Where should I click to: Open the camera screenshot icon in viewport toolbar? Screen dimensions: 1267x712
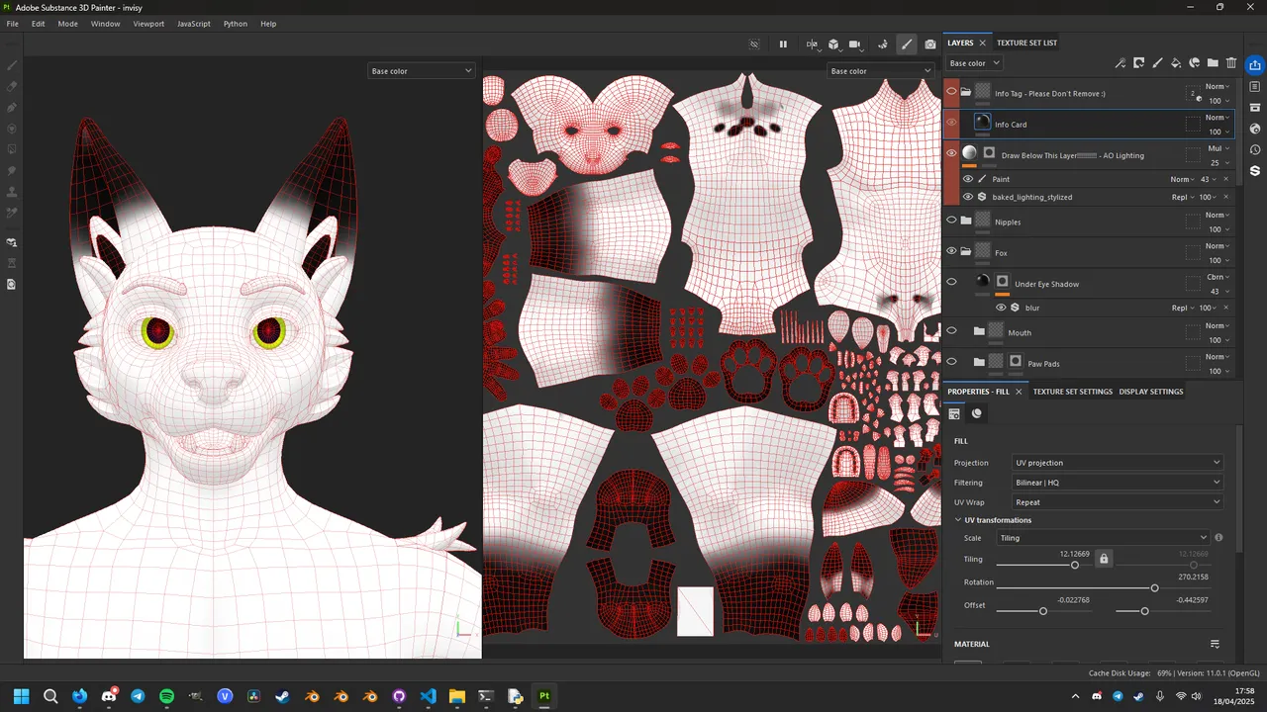930,44
